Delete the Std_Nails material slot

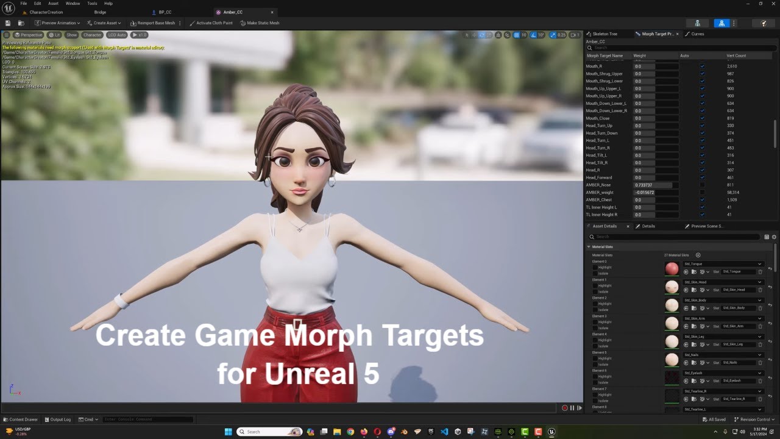coord(759,362)
